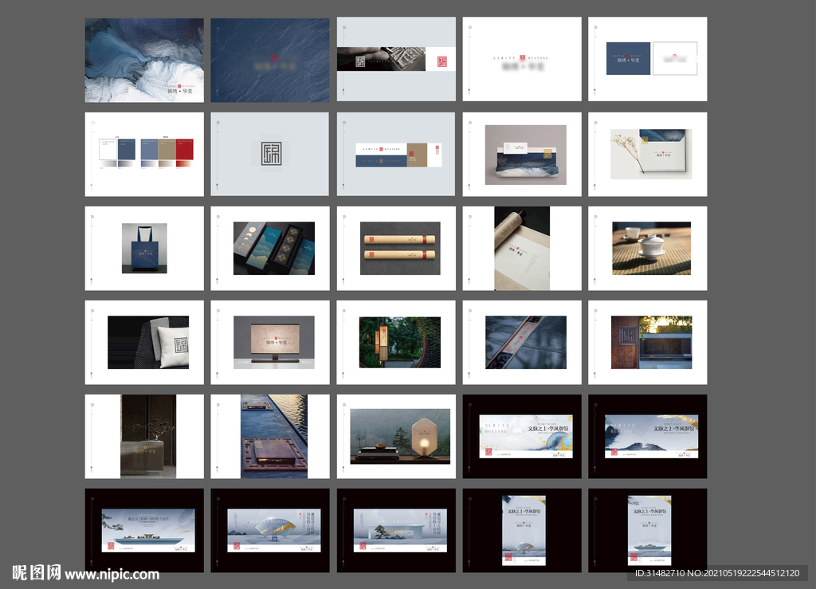Open the horizontal banner with pine tree arch
Screen dimensions: 816x589
click(400, 531)
